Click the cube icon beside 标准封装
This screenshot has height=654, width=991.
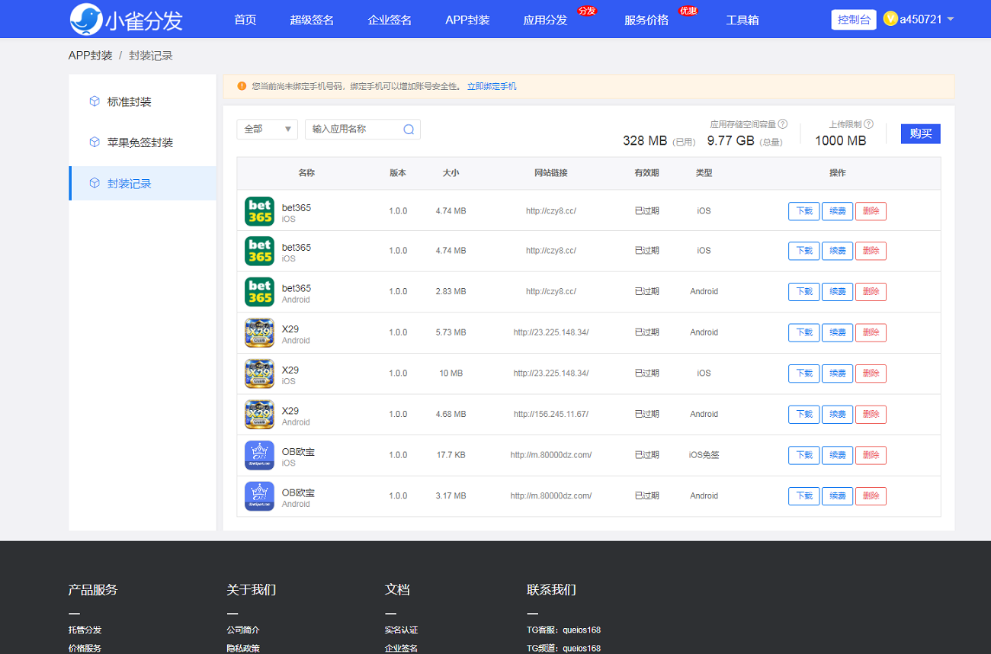(95, 101)
